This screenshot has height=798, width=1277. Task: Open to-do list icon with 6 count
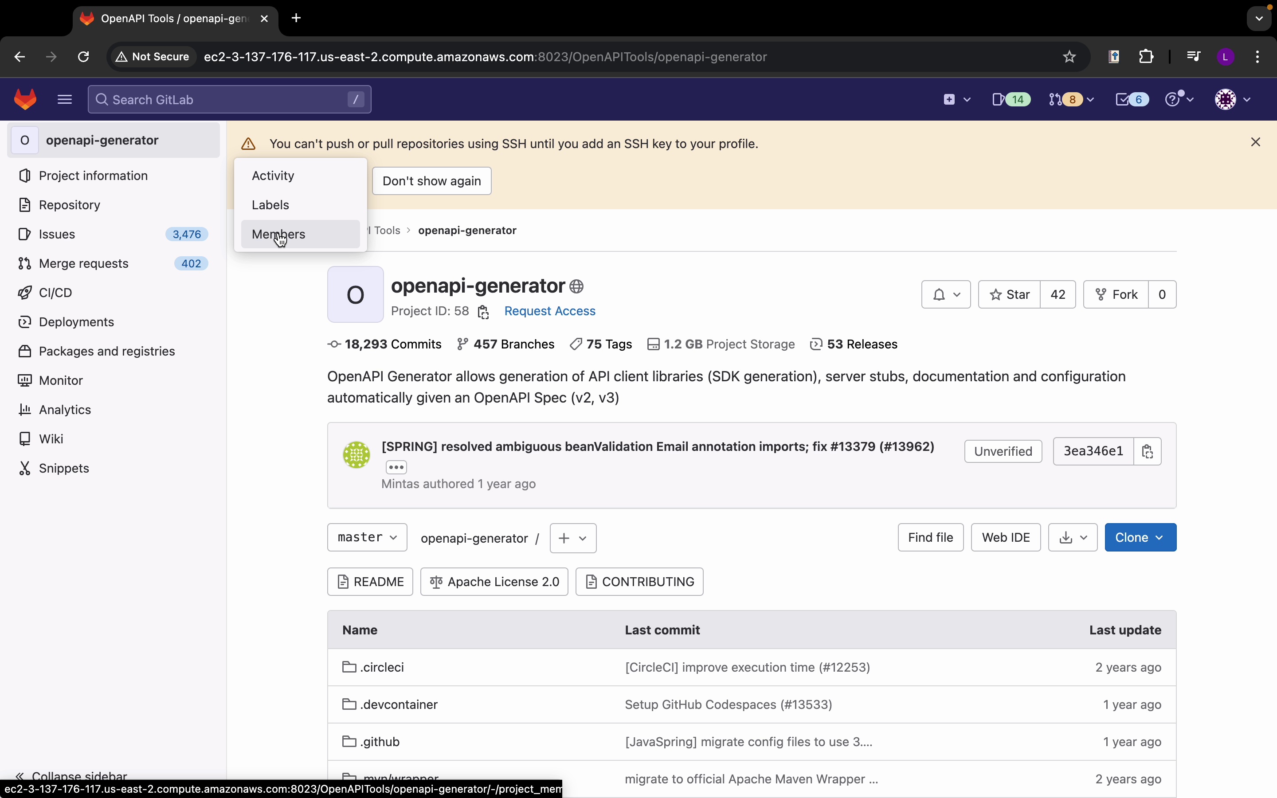point(1132,99)
